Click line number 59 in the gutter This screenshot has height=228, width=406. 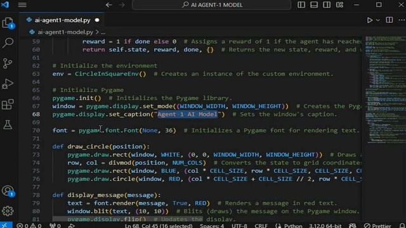(x=36, y=42)
